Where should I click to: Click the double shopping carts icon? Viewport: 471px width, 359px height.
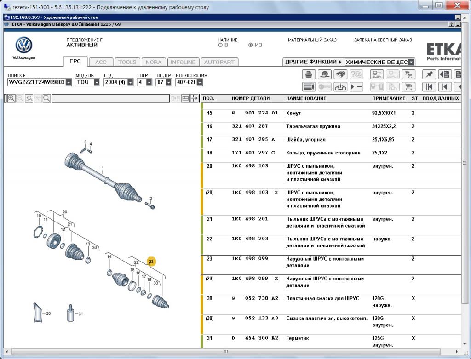tap(408, 74)
